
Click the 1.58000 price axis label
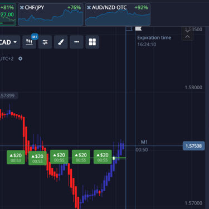(x=193, y=88)
